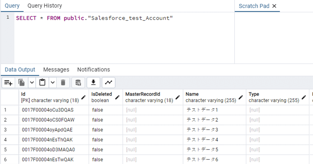Open the Graph Visualiser icon
The width and height of the screenshot is (313, 164).
point(109,82)
